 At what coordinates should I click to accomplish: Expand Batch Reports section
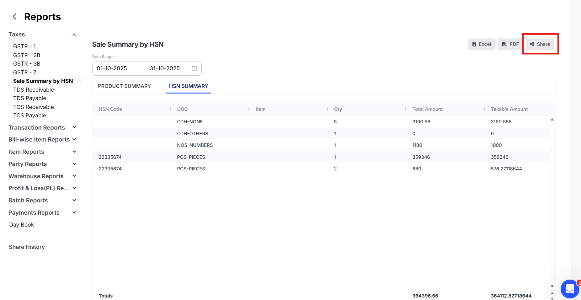click(74, 200)
